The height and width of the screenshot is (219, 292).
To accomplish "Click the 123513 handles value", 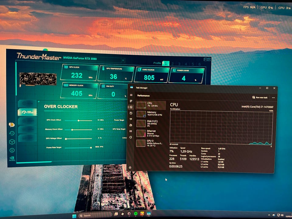I will 194,159.
